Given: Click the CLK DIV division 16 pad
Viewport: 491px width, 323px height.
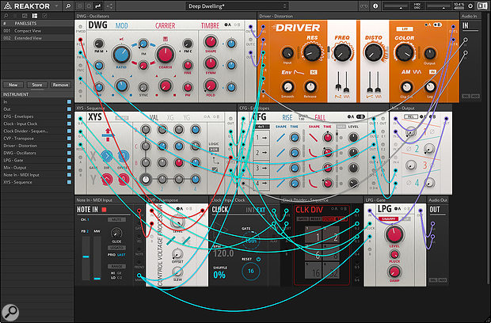Looking at the screenshot, I should tap(314, 271).
